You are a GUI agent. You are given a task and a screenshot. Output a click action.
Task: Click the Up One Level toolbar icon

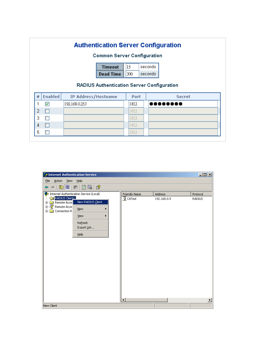[61, 187]
